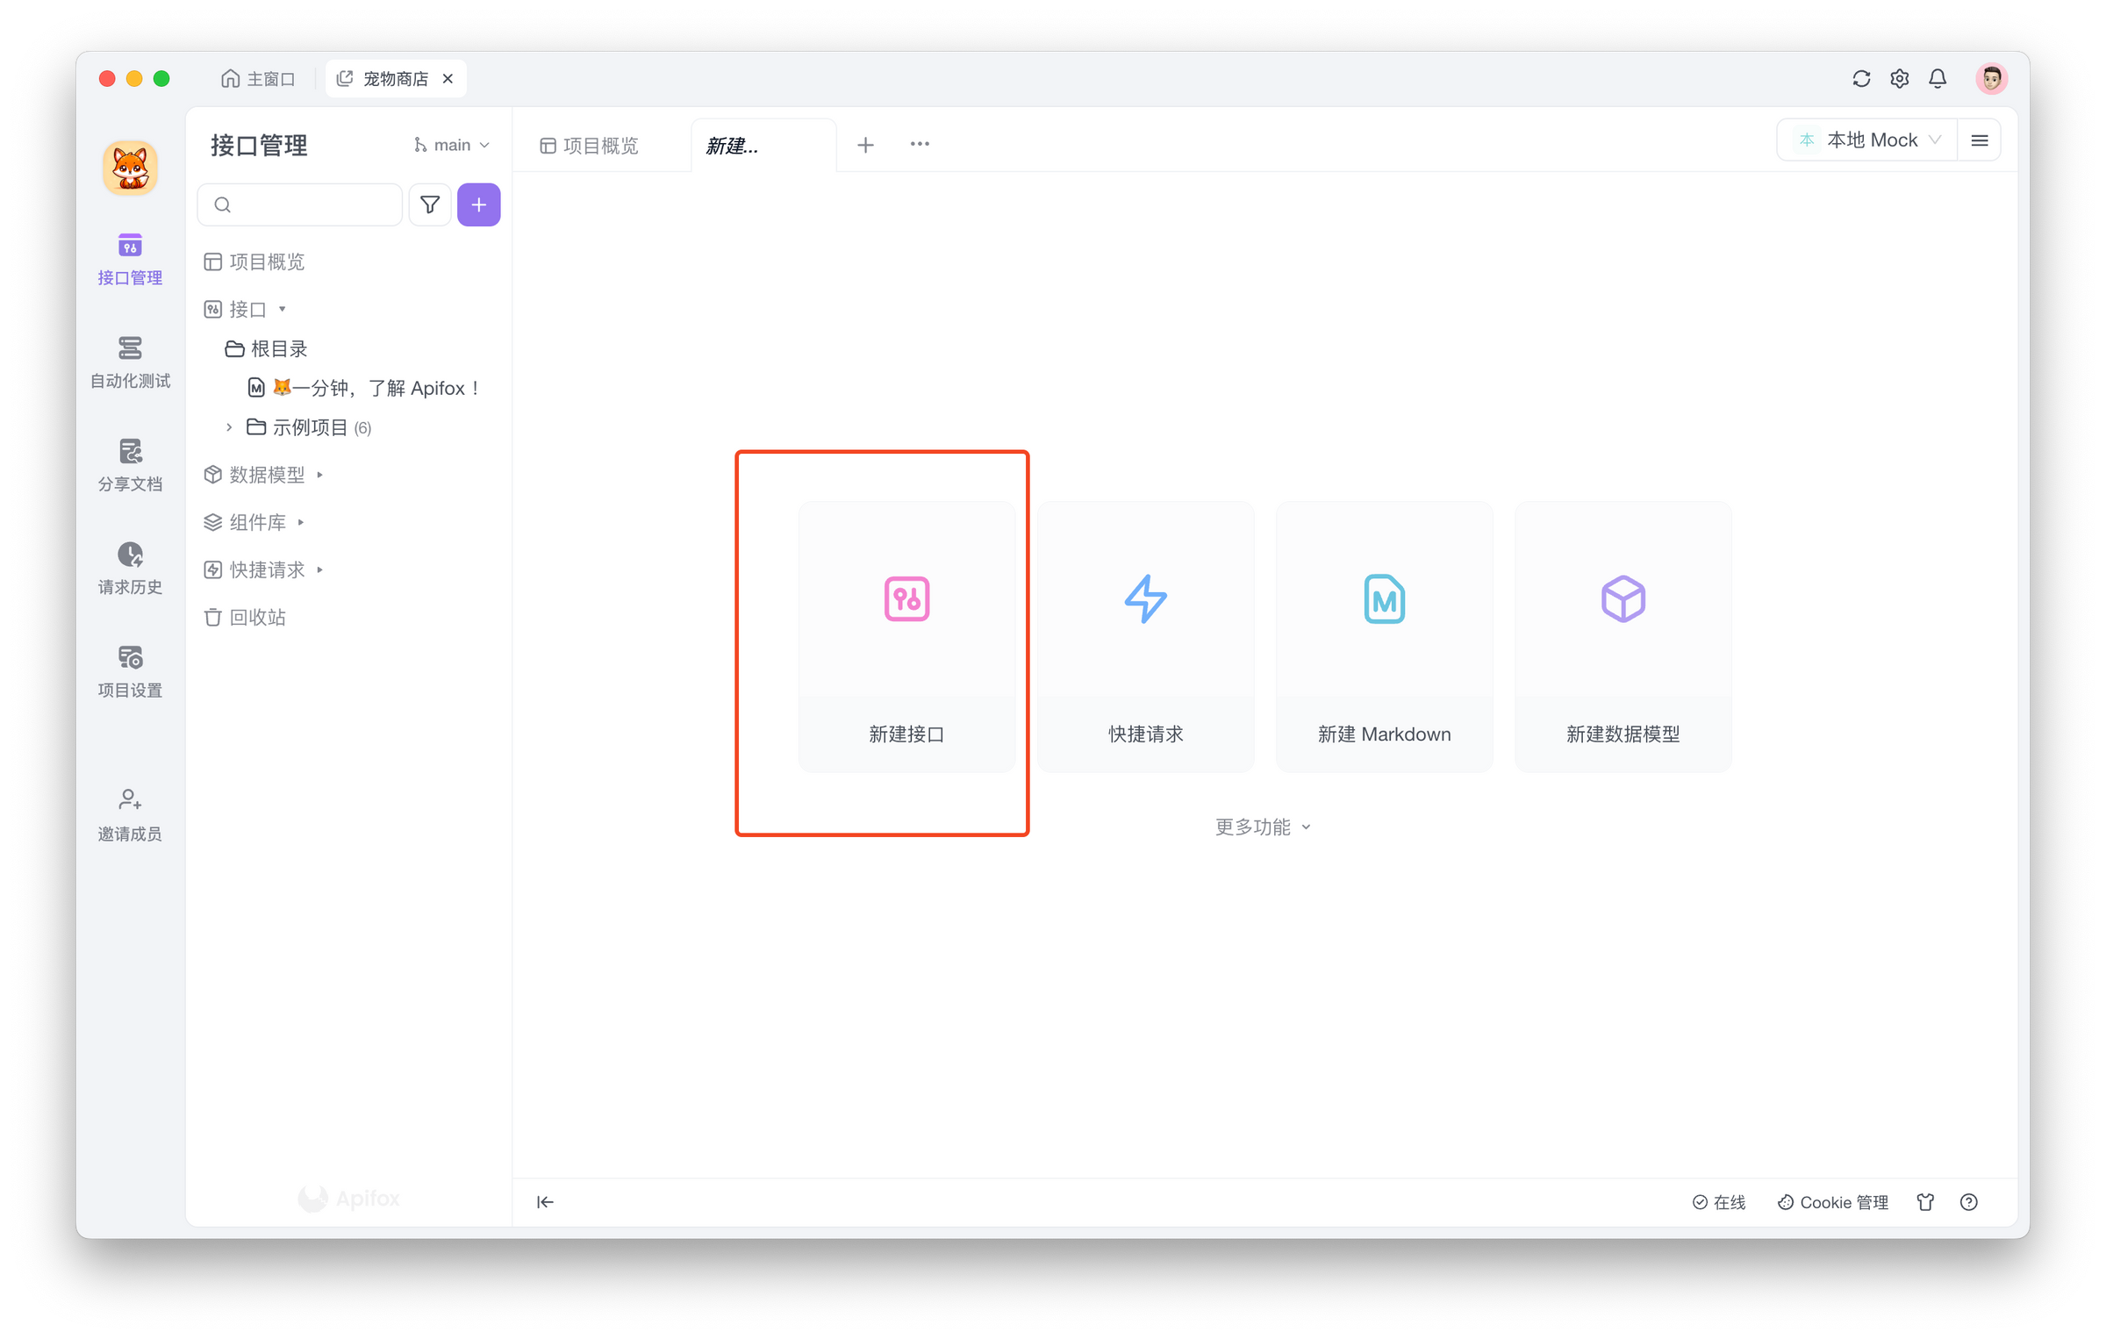Click the sync refresh icon in the titlebar
The image size is (2106, 1339).
(x=1861, y=78)
